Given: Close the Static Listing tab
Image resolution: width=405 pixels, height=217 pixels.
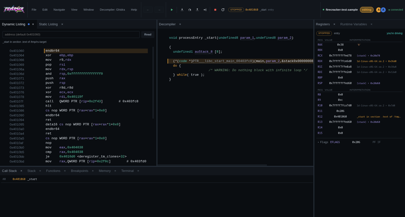Looking at the screenshot, I should (62, 24).
